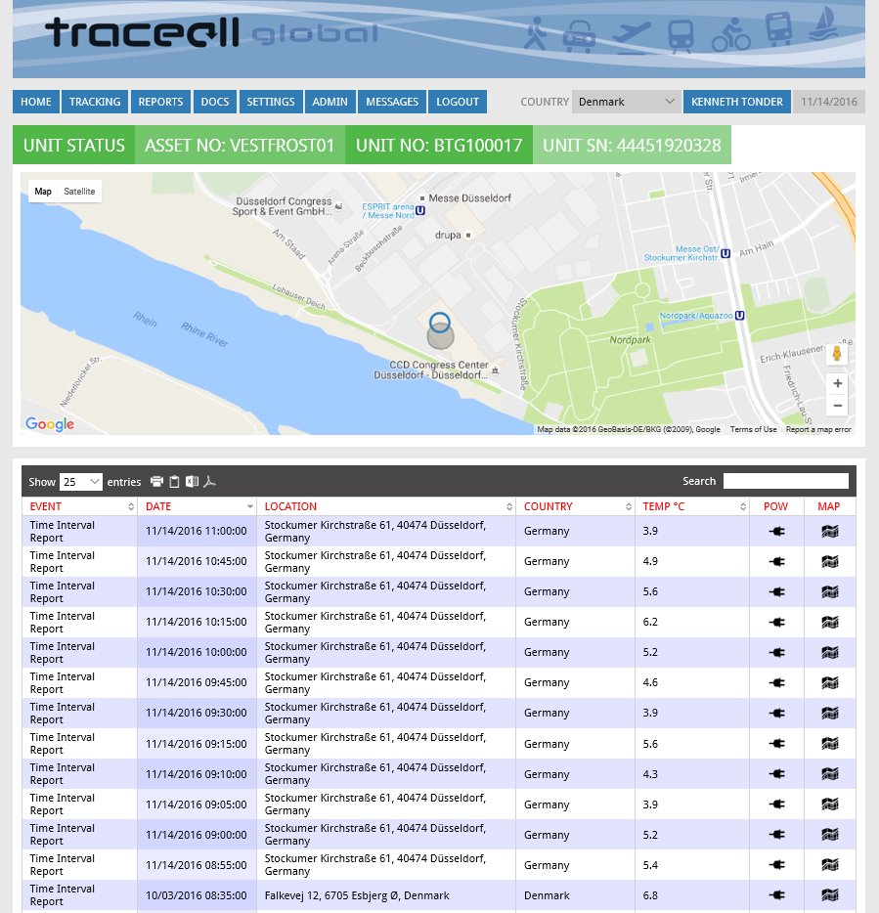Viewport: 879px width, 913px height.
Task: Click the 10/03/2016 08:35:00 date cell
Action: click(x=197, y=895)
